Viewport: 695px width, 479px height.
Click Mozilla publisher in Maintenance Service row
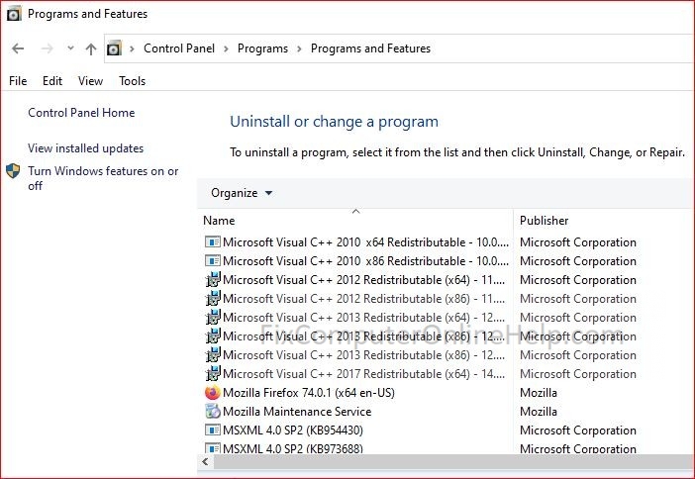pyautogui.click(x=539, y=411)
